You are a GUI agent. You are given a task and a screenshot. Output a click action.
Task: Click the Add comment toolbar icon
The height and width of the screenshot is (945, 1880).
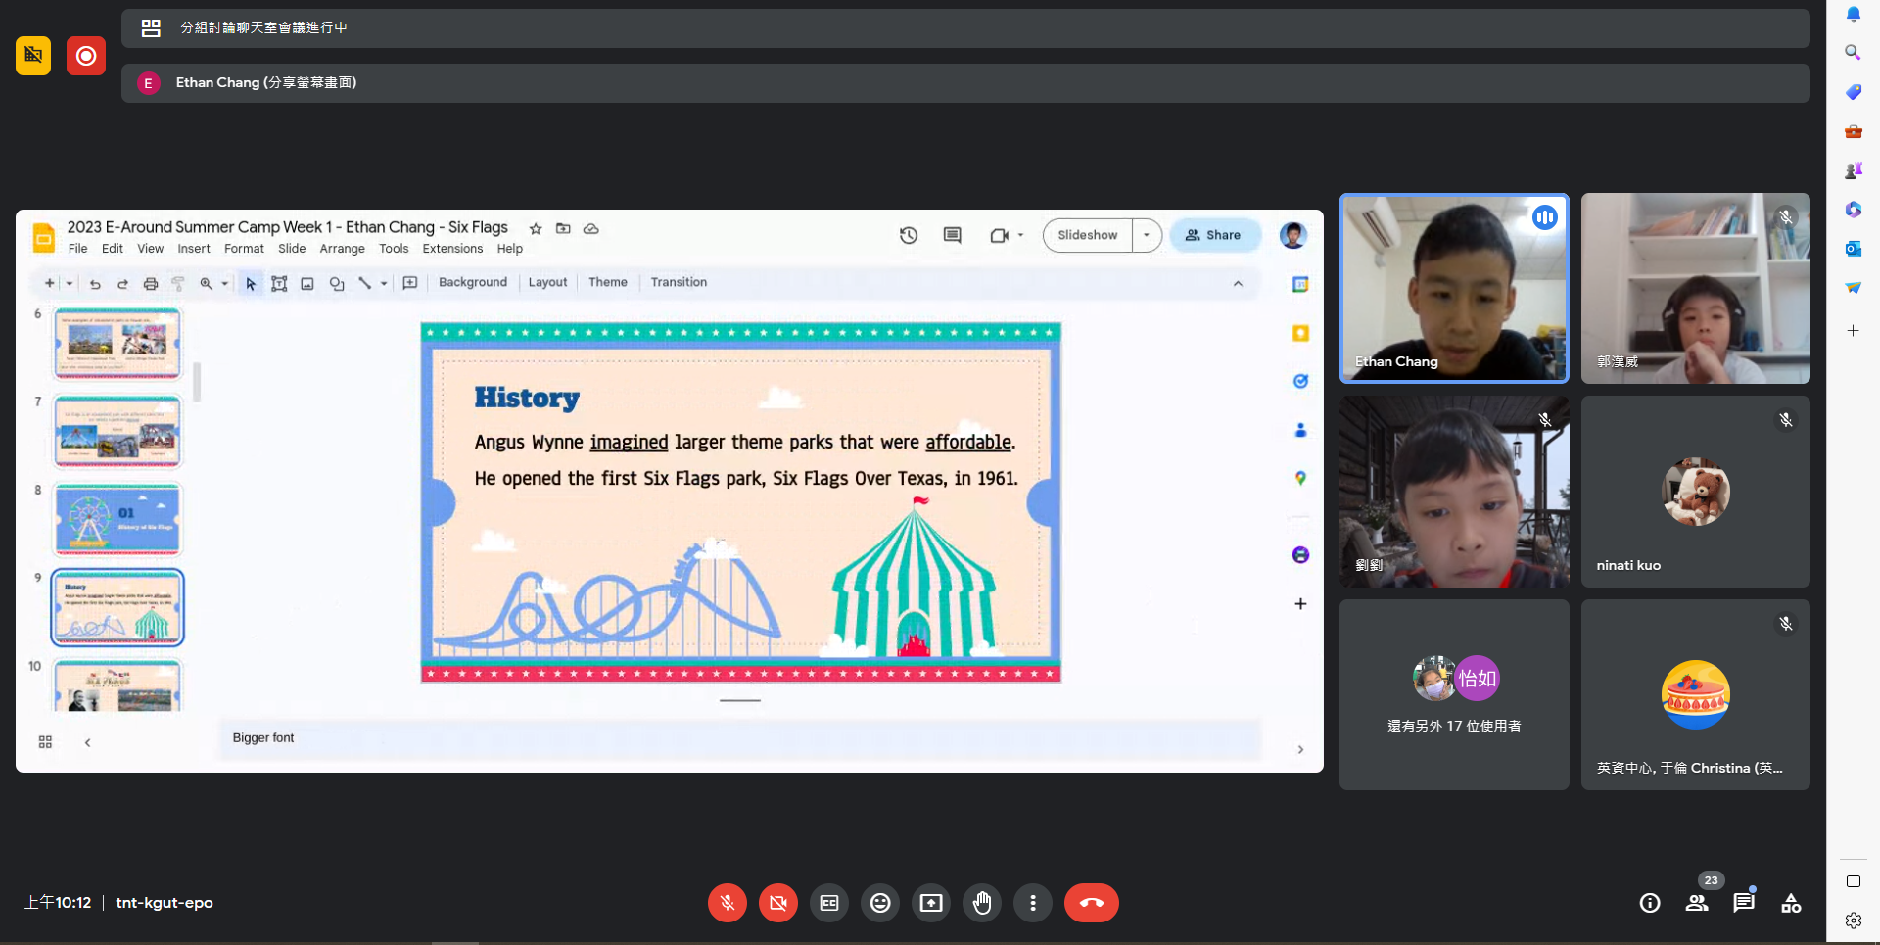point(410,283)
